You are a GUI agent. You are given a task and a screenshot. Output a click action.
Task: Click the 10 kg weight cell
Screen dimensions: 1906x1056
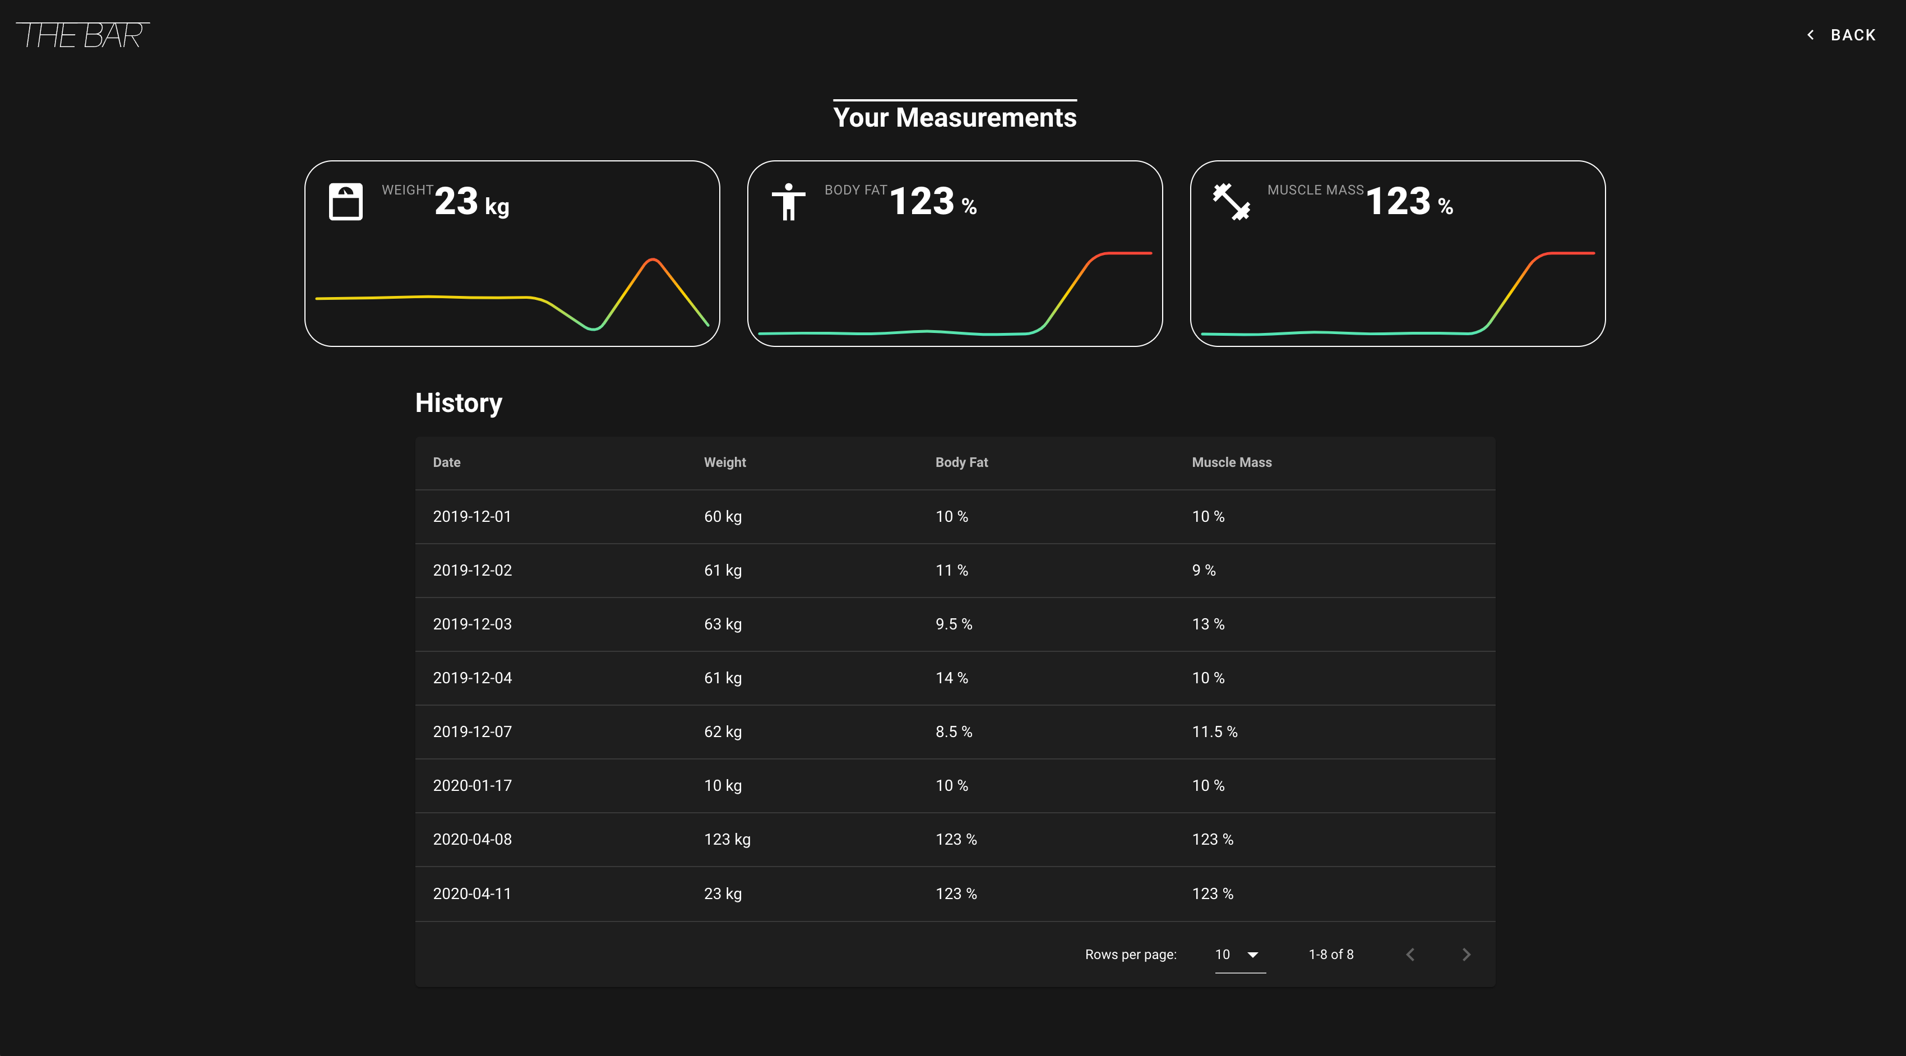pyautogui.click(x=722, y=786)
